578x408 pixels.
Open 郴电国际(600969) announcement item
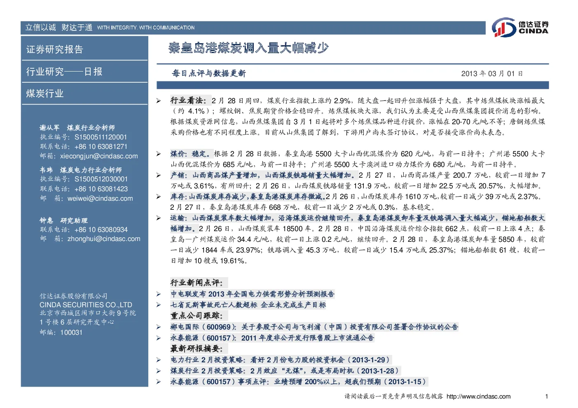click(x=314, y=327)
